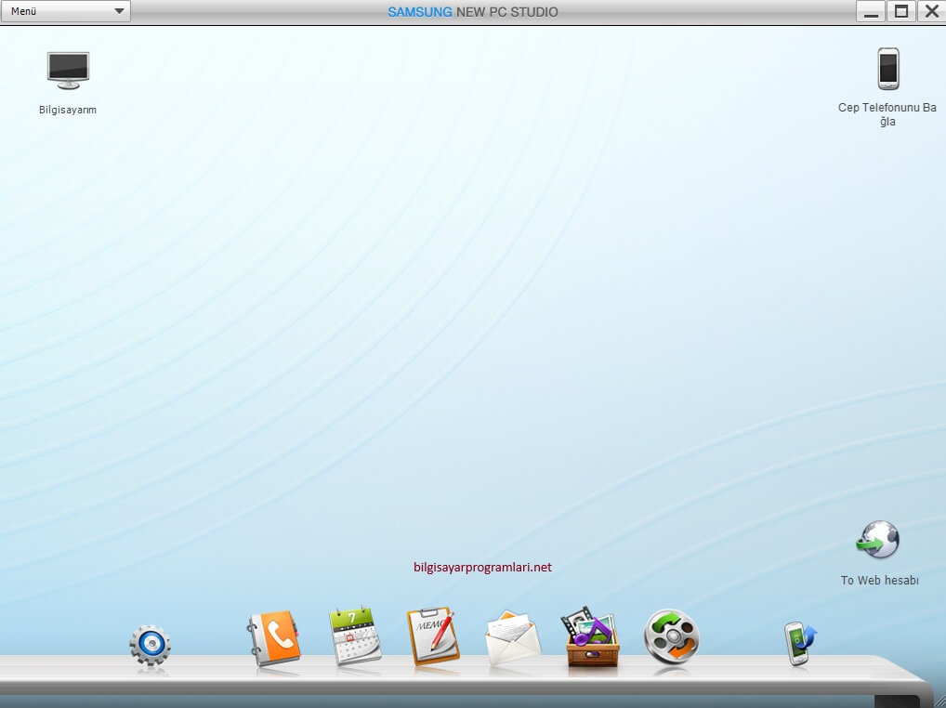Viewport: 946px width, 708px height.
Task: Expand the Menü dropdown
Action: point(65,11)
